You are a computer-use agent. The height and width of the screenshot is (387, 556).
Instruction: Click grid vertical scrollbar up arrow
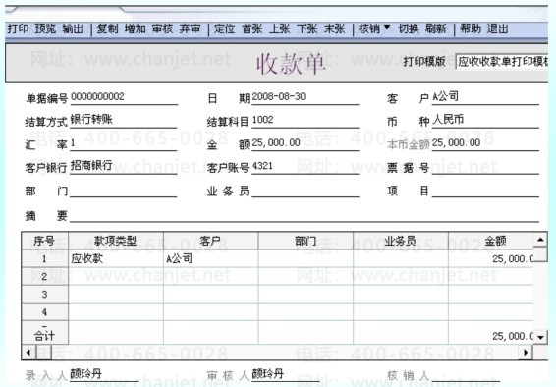tap(540, 240)
